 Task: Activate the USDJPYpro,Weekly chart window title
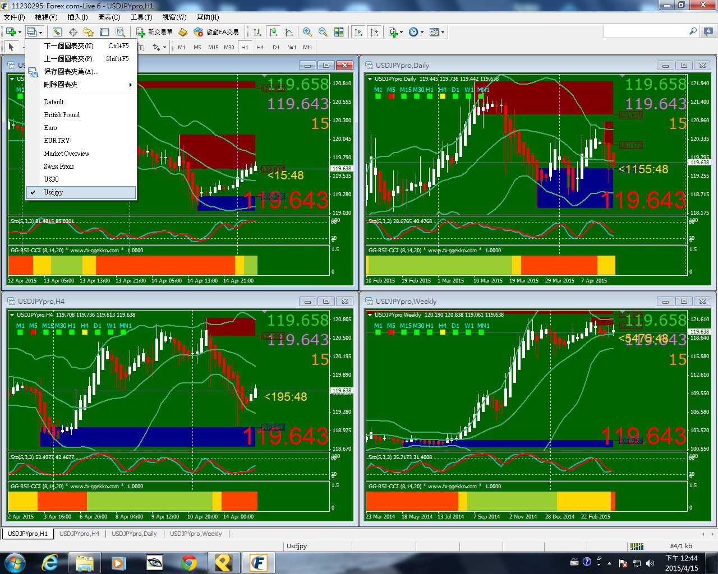pyautogui.click(x=406, y=302)
